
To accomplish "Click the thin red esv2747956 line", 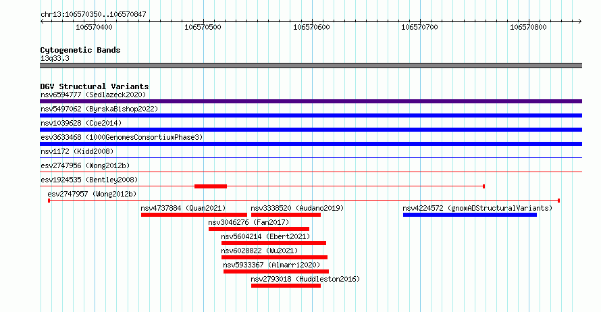I will tap(311, 172).
